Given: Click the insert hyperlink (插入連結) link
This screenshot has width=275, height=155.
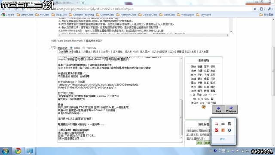Looking at the screenshot, I should (x=117, y=52).
